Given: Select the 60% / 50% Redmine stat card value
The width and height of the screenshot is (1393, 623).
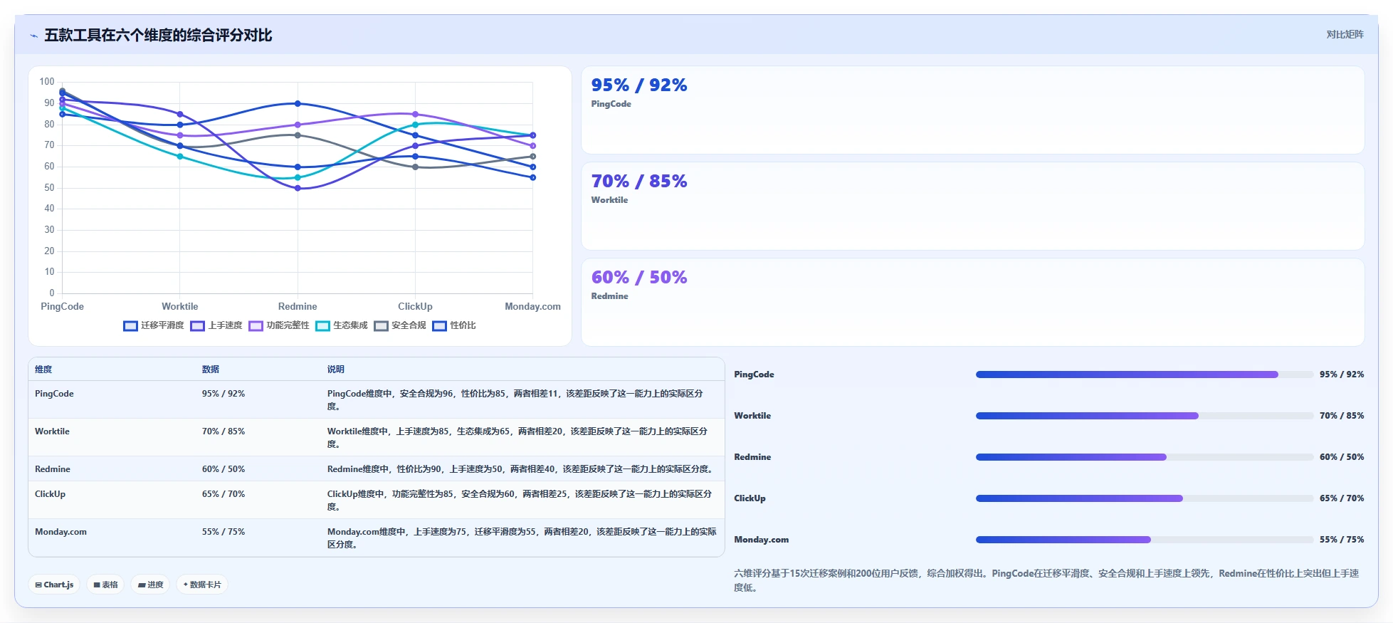Looking at the screenshot, I should tap(639, 278).
